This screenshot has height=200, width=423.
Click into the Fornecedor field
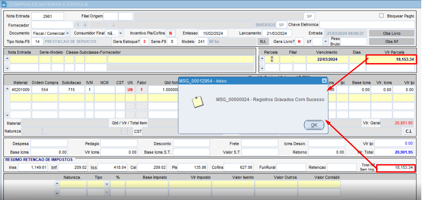[x=52, y=25]
